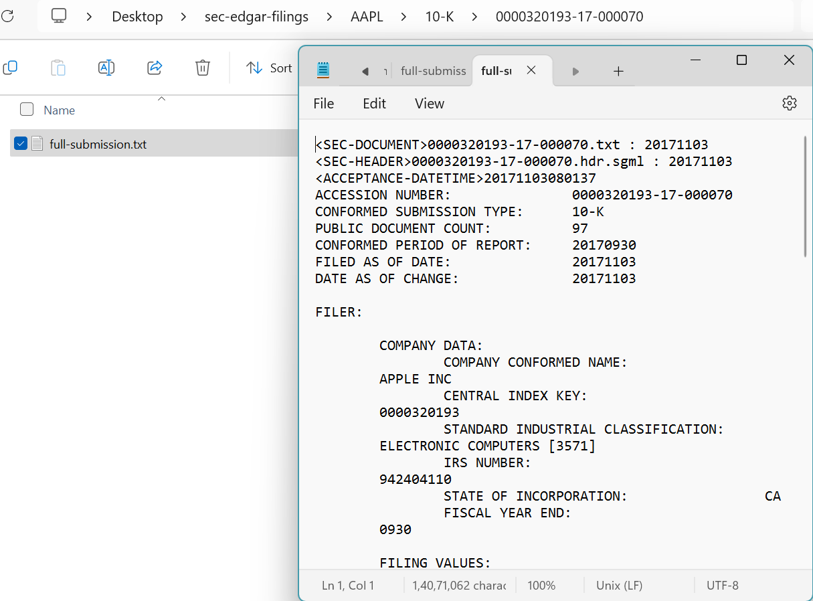Click the character count in status bar
Screen dimensions: 813x601
coord(460,586)
